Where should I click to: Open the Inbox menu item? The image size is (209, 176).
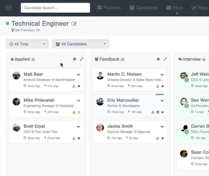point(175,8)
